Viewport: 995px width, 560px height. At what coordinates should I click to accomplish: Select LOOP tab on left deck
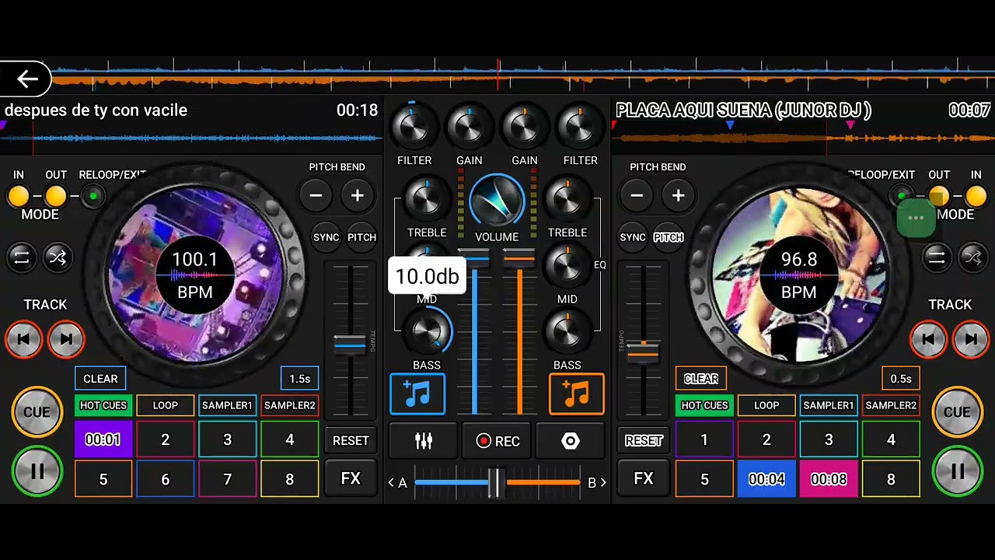click(x=165, y=405)
